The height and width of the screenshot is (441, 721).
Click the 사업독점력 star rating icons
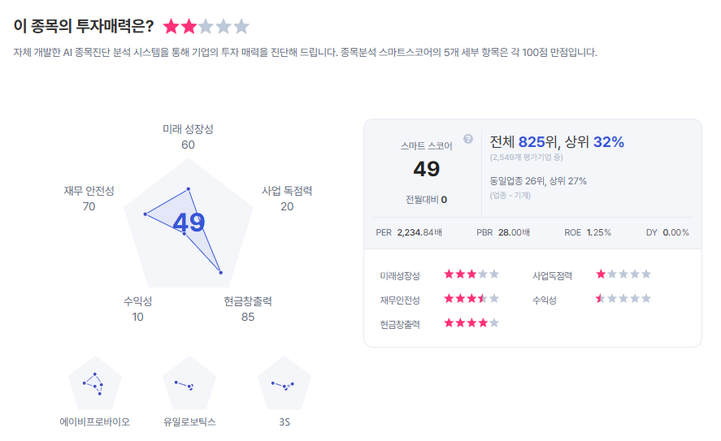pos(623,275)
